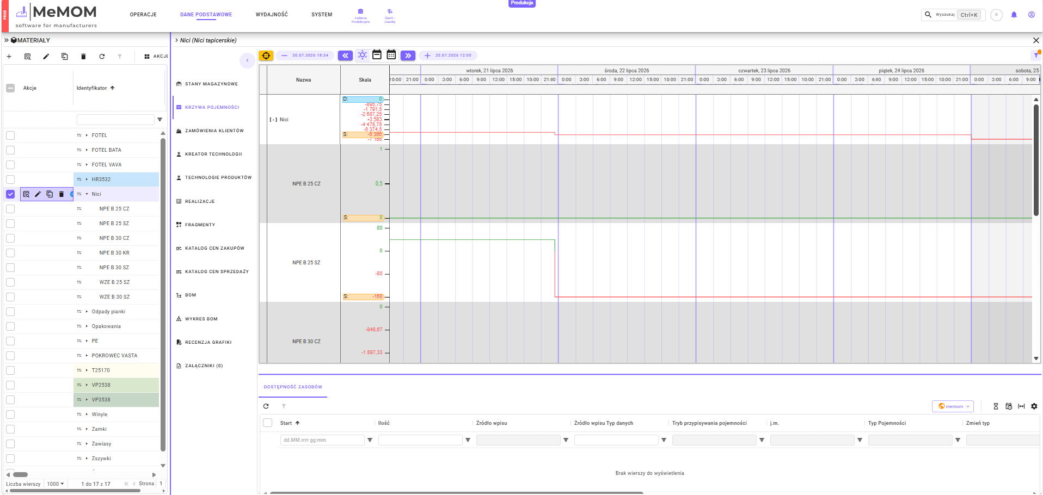Open the memom profile dropdown
Image resolution: width=1043 pixels, height=495 pixels.
click(953, 406)
